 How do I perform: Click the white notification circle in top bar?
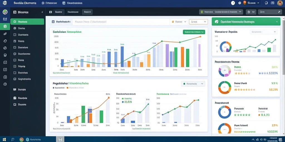(233, 3)
